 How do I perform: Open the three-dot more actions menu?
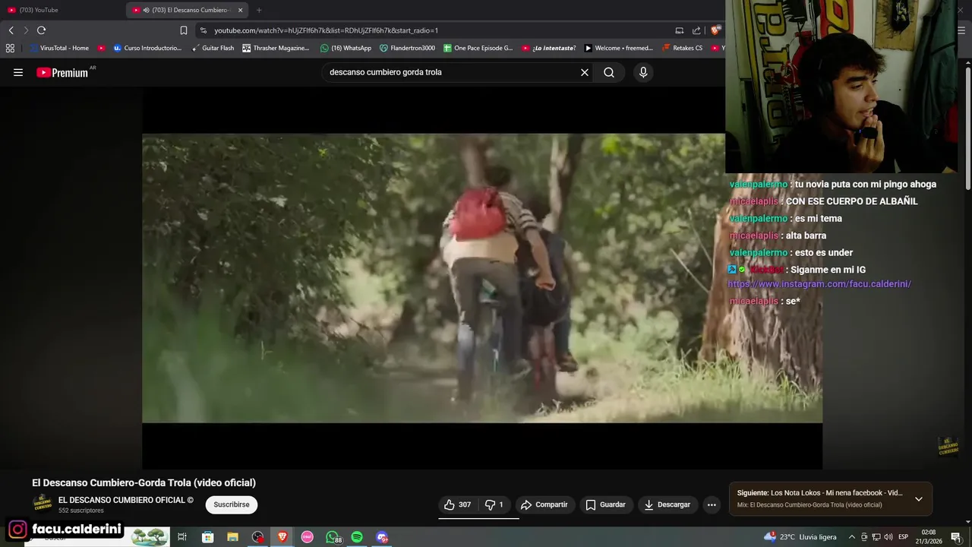pyautogui.click(x=712, y=504)
